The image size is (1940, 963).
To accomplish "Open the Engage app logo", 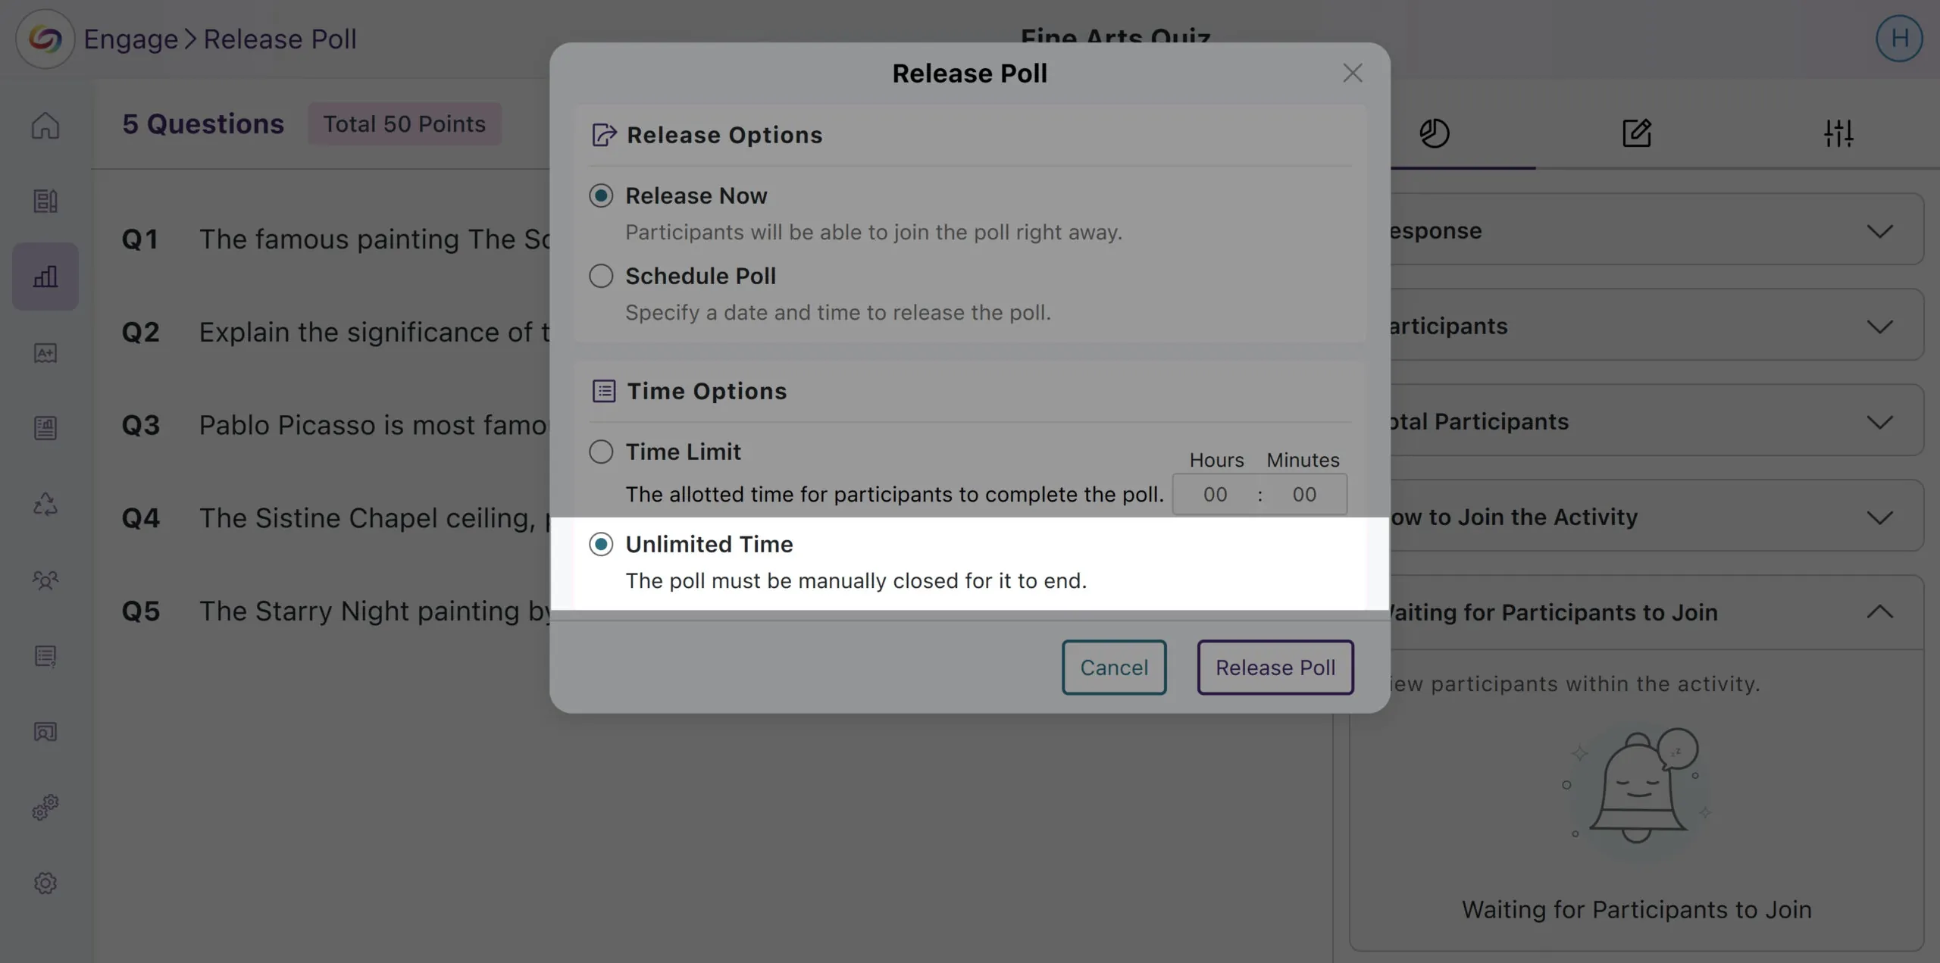I will (45, 39).
